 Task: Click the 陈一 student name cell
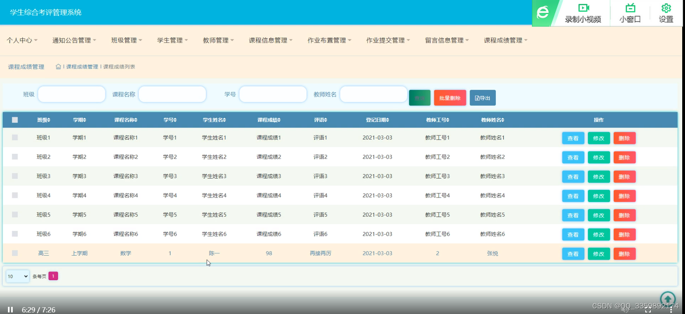[x=214, y=253]
